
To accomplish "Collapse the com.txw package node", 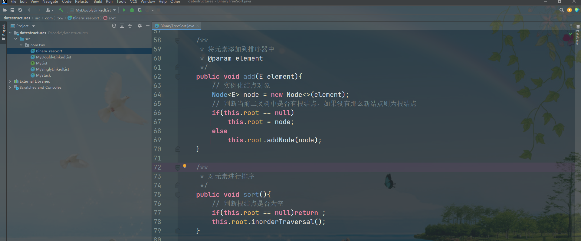I will [21, 45].
